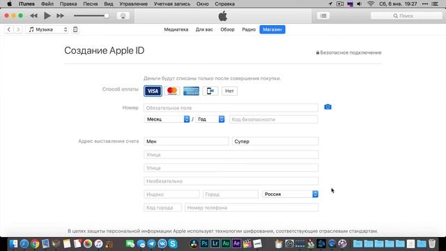Open Telegram from the Dock
This screenshot has width=446, height=251.
tap(152, 243)
